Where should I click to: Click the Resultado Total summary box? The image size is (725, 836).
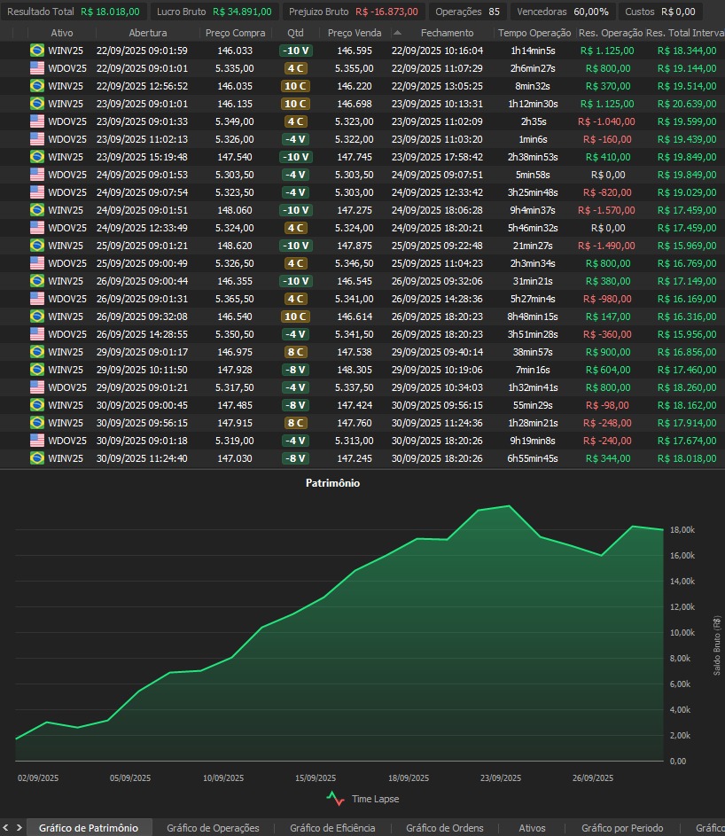pos(73,12)
